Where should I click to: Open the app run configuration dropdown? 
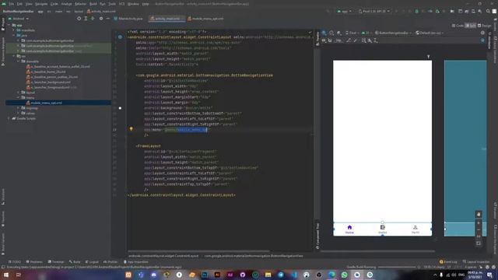(x=344, y=11)
